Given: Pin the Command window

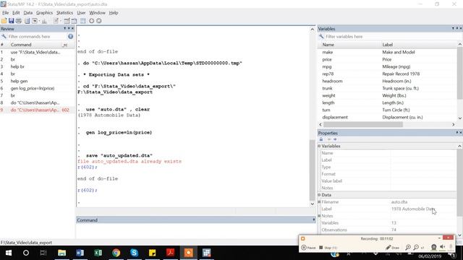Looking at the screenshot, I should [313, 220].
